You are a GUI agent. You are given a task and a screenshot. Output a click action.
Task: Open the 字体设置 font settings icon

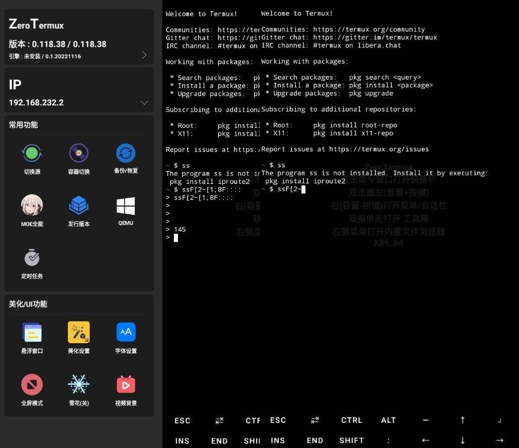point(126,332)
